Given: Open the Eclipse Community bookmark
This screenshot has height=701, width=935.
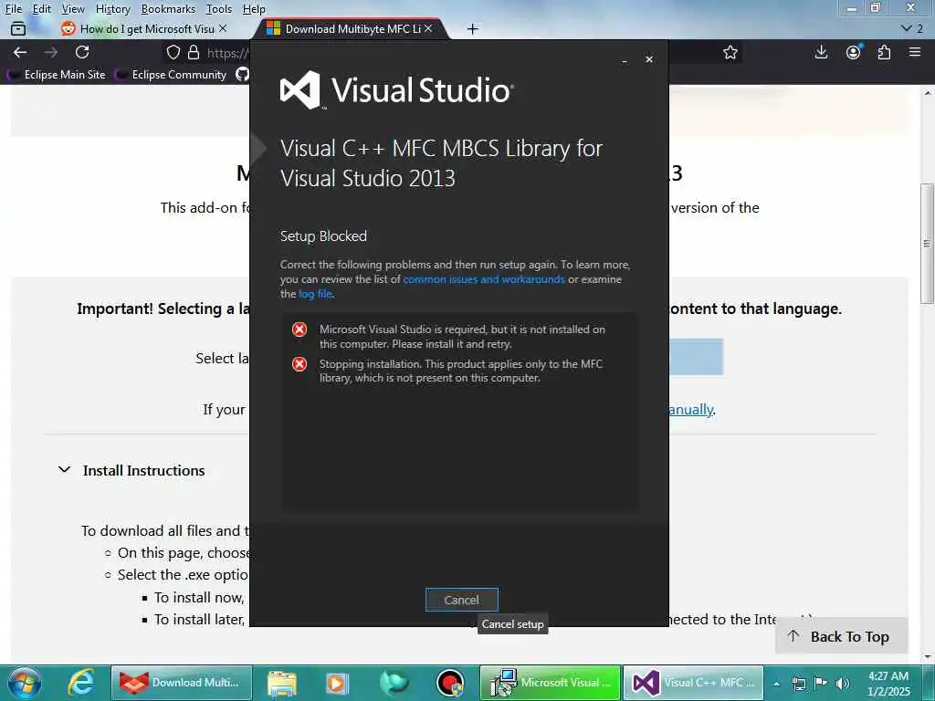Looking at the screenshot, I should click(171, 75).
